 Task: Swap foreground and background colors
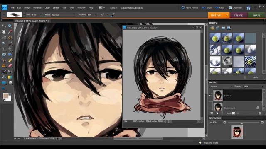(x=10, y=94)
